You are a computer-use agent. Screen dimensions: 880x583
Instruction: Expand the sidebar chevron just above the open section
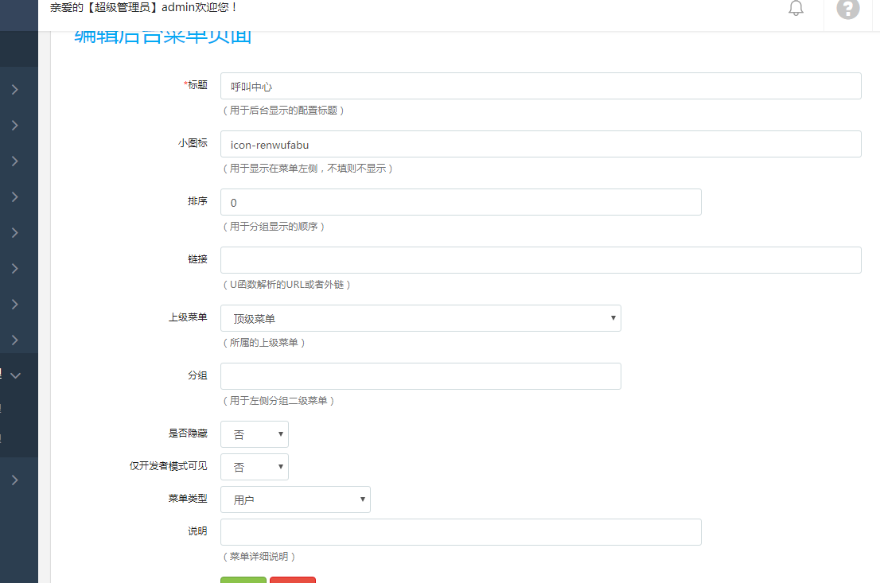coord(15,340)
